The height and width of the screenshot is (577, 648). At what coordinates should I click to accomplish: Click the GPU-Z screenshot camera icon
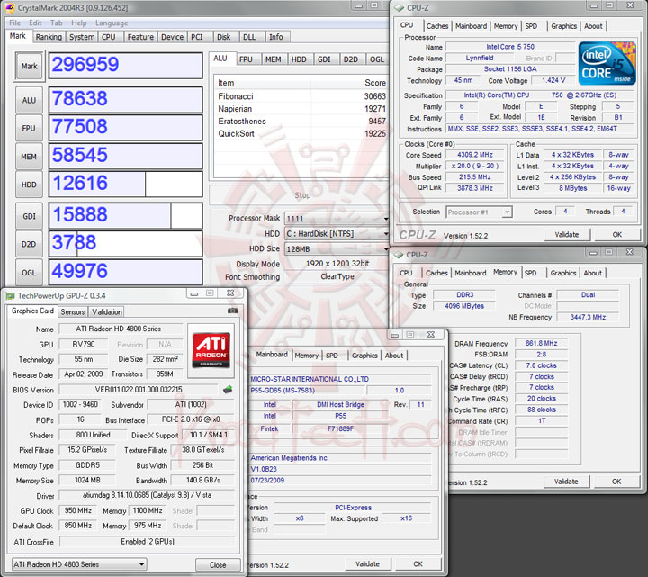pyautogui.click(x=233, y=311)
